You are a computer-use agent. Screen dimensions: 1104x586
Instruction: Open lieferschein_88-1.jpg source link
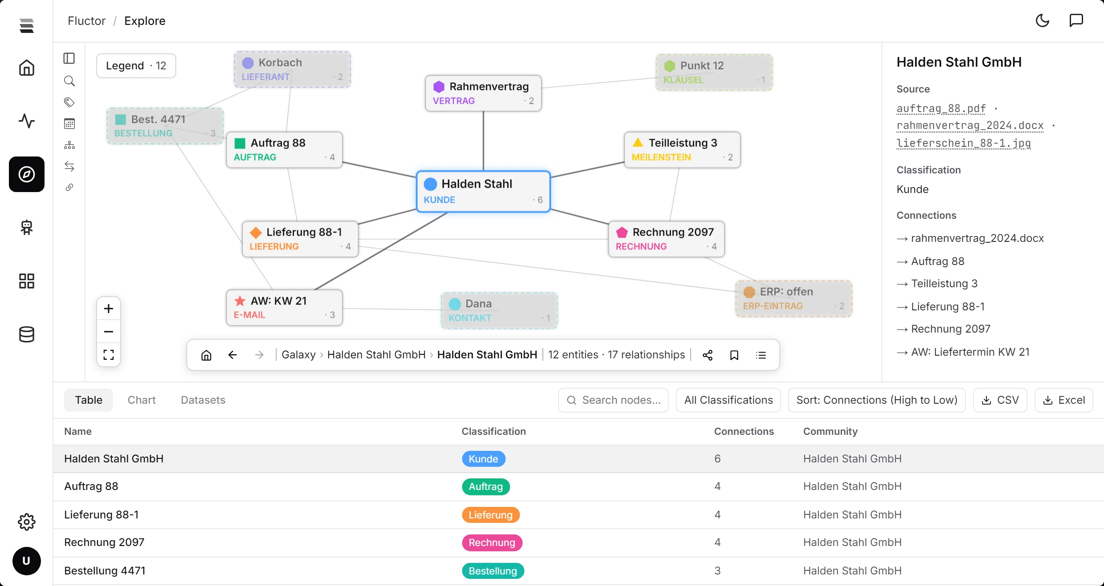(964, 143)
